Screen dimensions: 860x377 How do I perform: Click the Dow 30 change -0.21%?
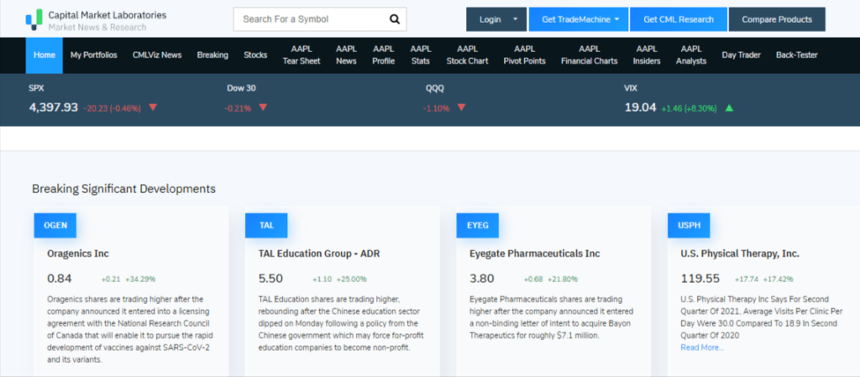point(238,108)
